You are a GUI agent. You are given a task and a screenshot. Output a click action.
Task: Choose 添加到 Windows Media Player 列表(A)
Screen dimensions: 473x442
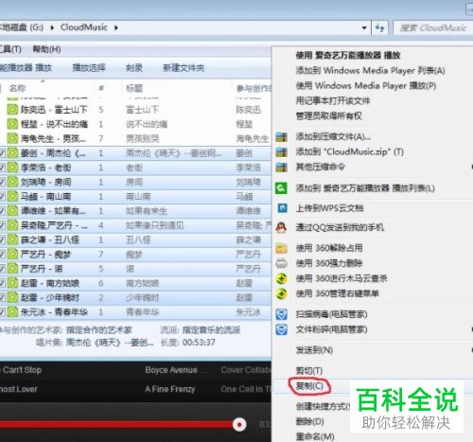(370, 70)
